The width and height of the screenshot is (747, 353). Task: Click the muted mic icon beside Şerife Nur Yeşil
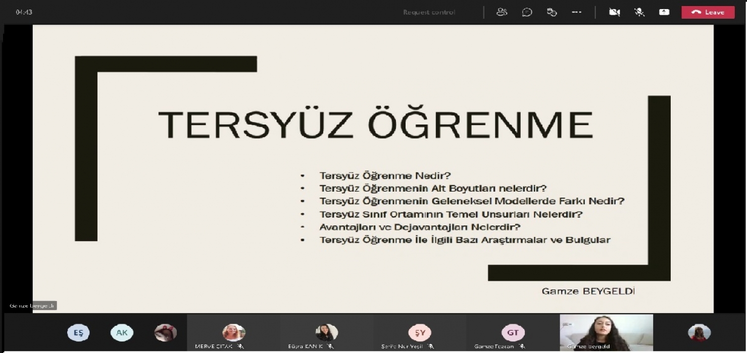pos(430,346)
